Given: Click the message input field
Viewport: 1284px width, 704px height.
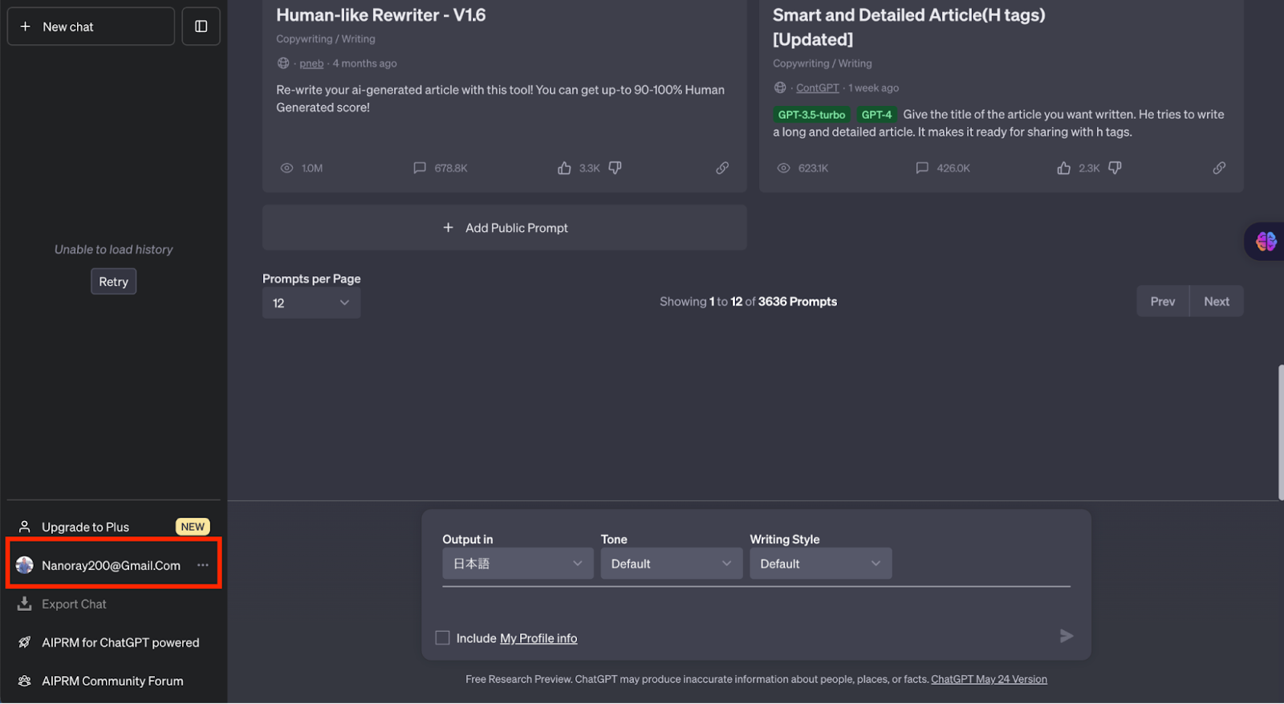Looking at the screenshot, I should 756,606.
